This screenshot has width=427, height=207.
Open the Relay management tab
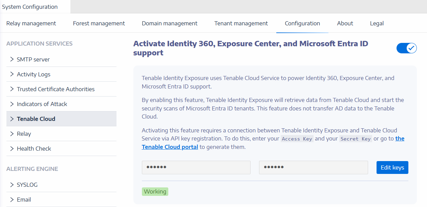31,23
